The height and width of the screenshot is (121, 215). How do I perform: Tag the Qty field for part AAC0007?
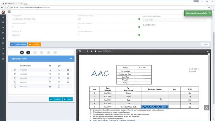pos(59,82)
